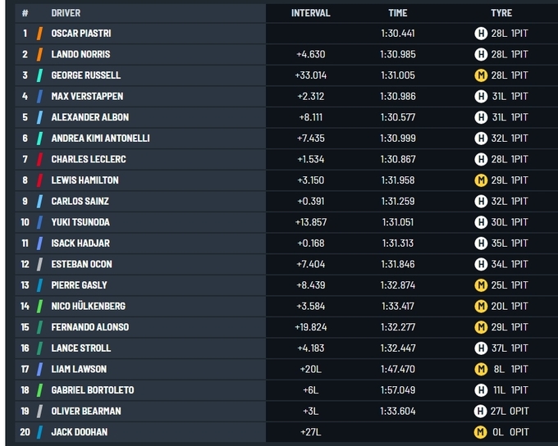Click the orange team color bar beside Piastri
Viewport: 558px width, 446px height.
[x=39, y=34]
